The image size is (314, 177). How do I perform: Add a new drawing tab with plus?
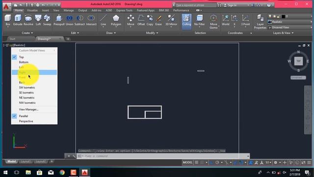[68, 39]
